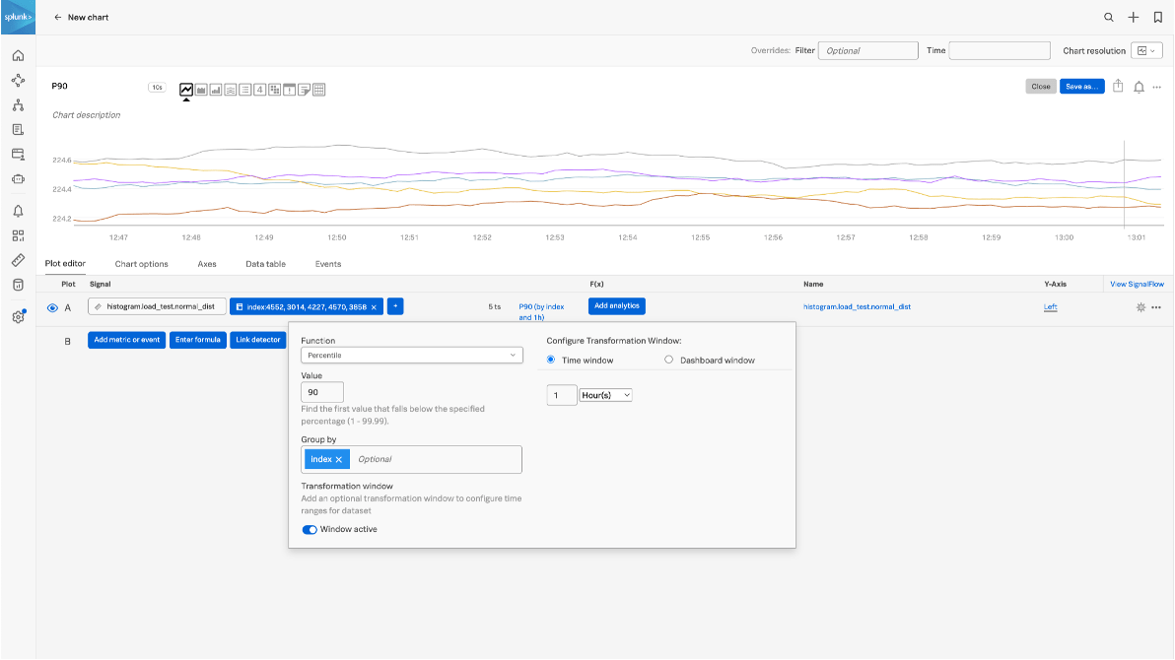Open the Hour(s) time unit dropdown
Viewport: 1175px width, 660px height.
click(x=605, y=394)
